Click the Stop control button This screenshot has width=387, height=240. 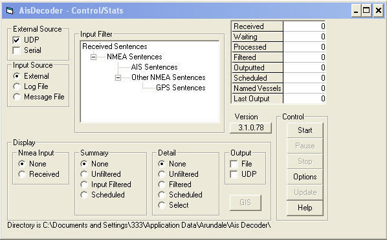coord(305,161)
